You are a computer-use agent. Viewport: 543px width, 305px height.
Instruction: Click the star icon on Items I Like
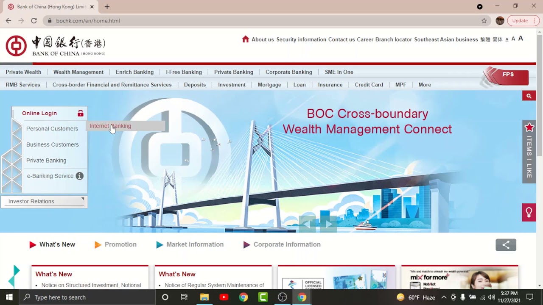click(x=529, y=128)
